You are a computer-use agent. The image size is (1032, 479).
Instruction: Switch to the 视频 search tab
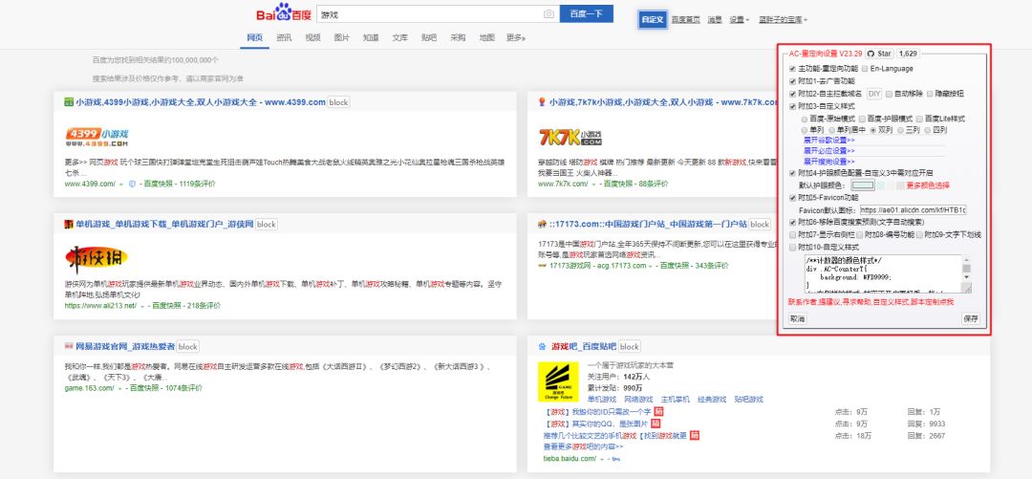tap(312, 37)
